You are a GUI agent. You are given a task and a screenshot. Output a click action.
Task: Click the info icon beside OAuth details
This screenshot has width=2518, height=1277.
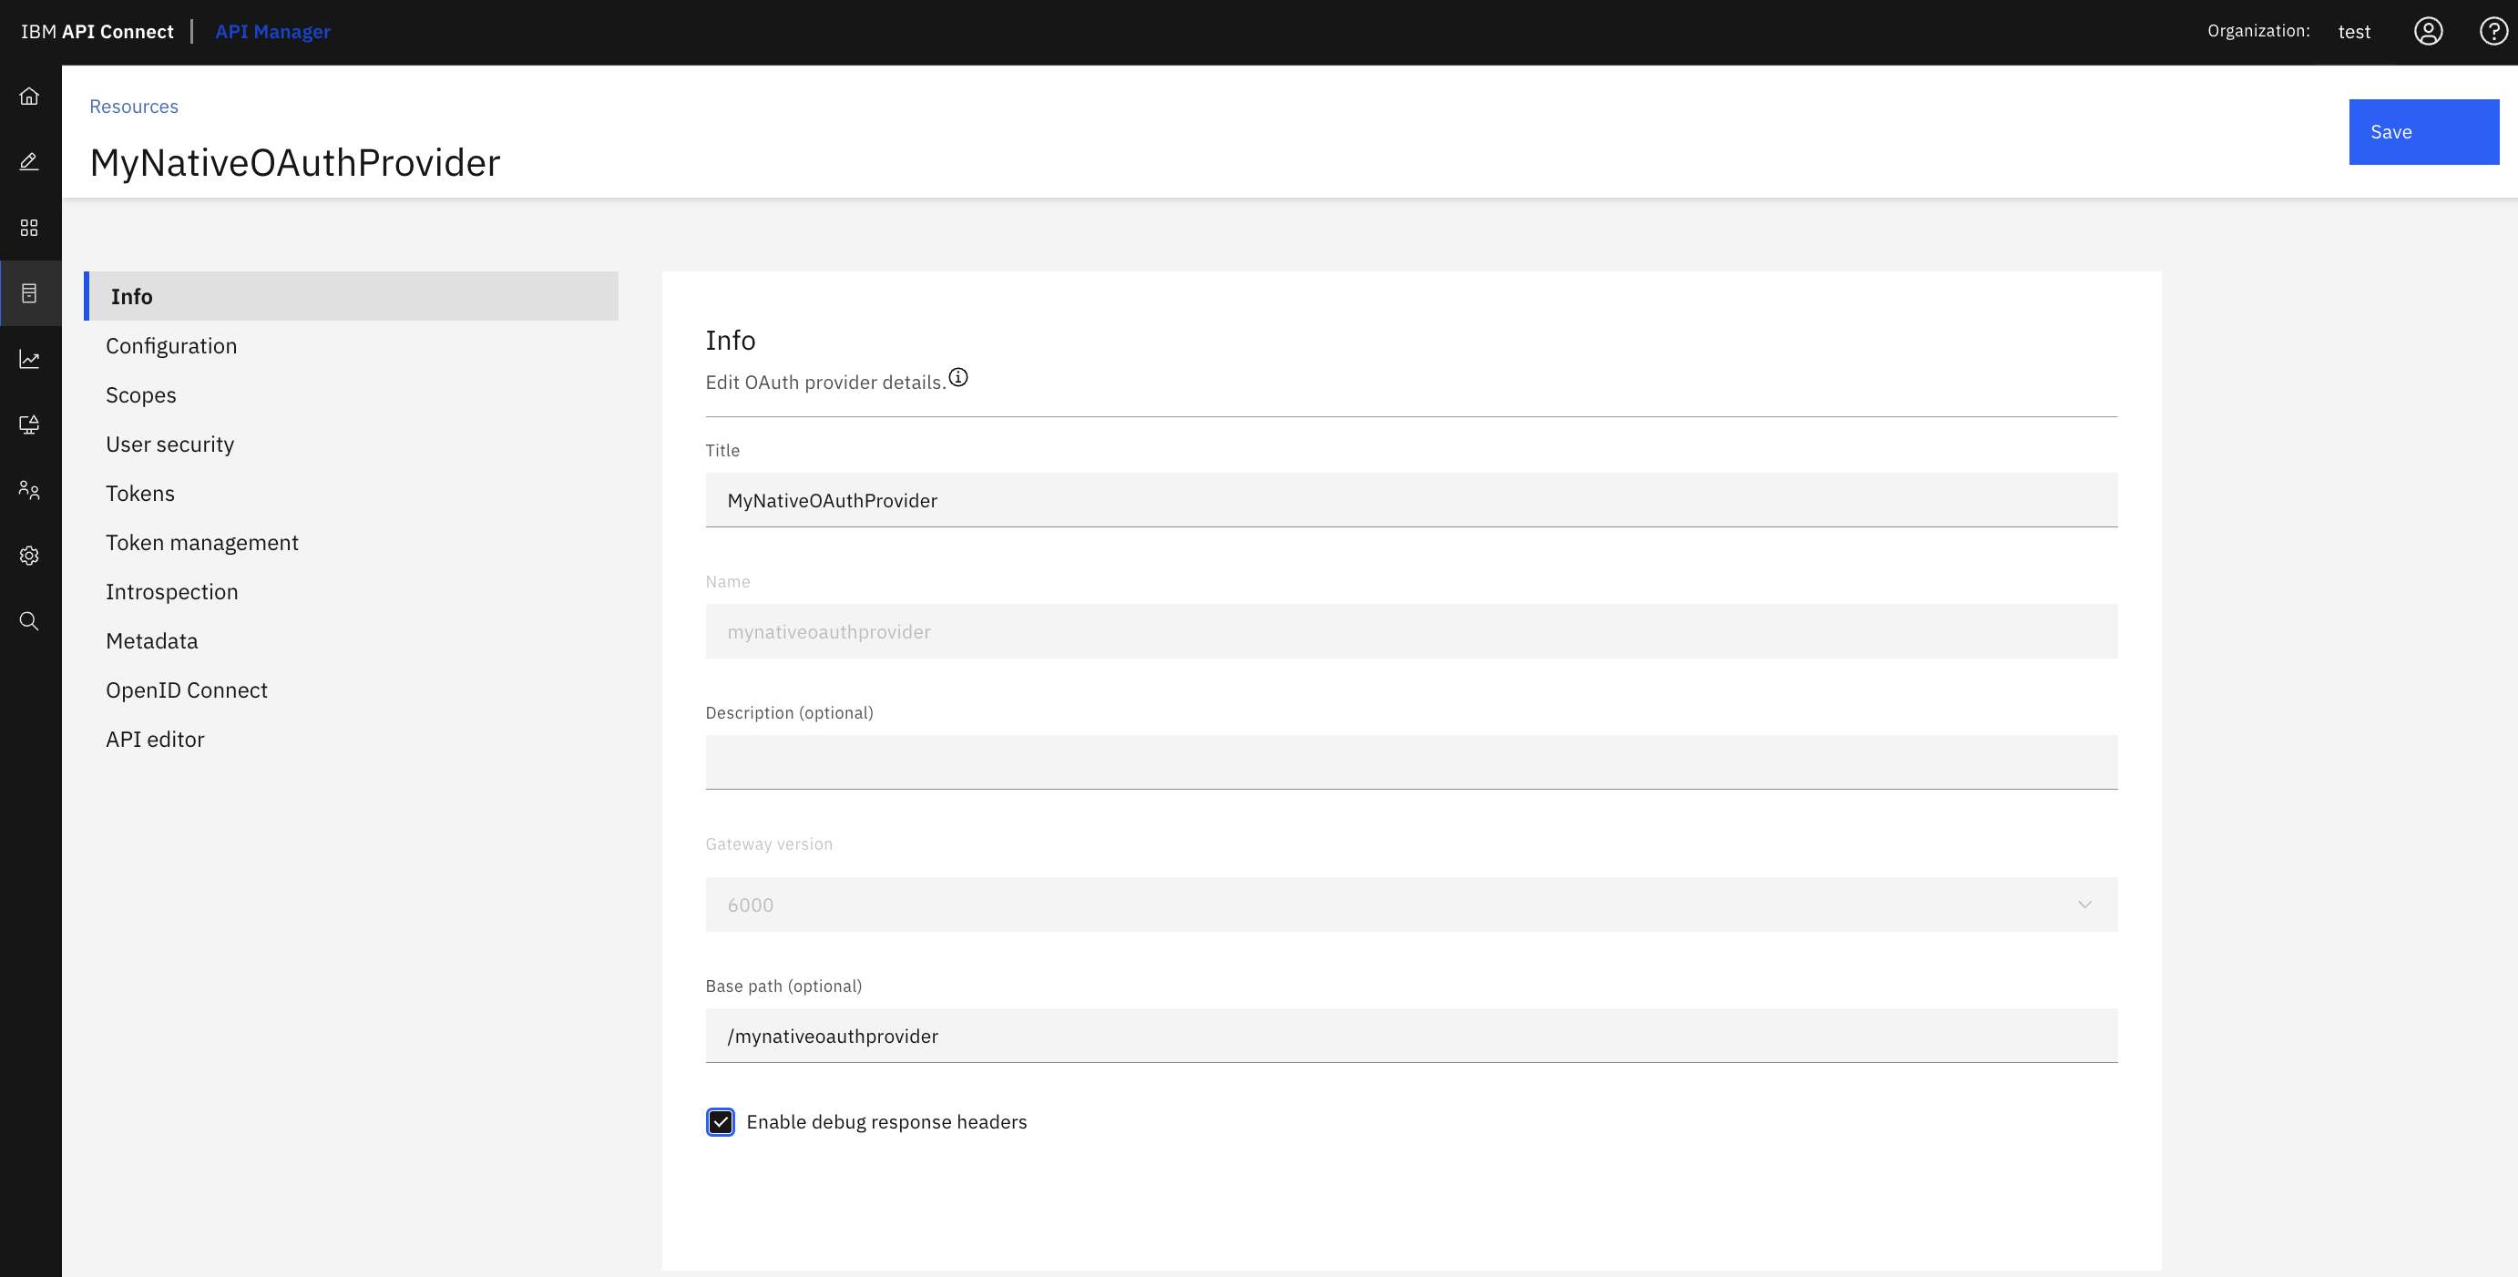(x=958, y=378)
